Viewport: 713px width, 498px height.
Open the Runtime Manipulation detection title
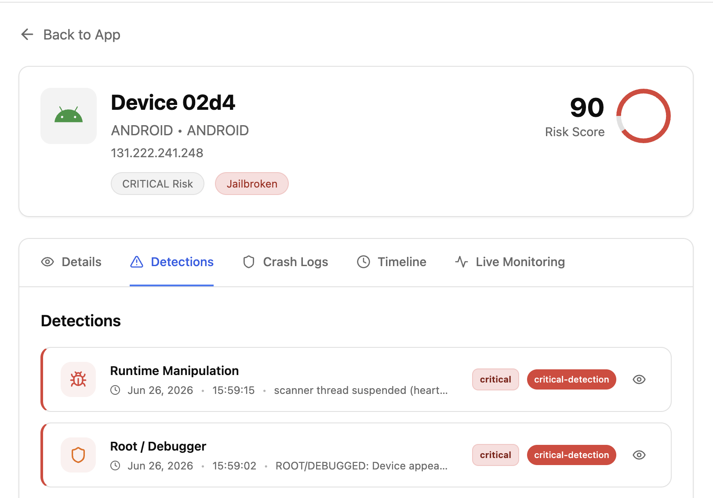coord(175,371)
